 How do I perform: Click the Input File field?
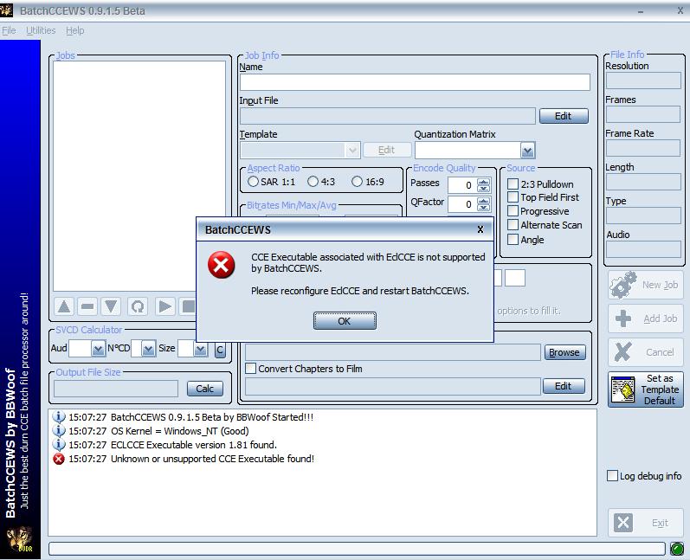pyautogui.click(x=388, y=116)
